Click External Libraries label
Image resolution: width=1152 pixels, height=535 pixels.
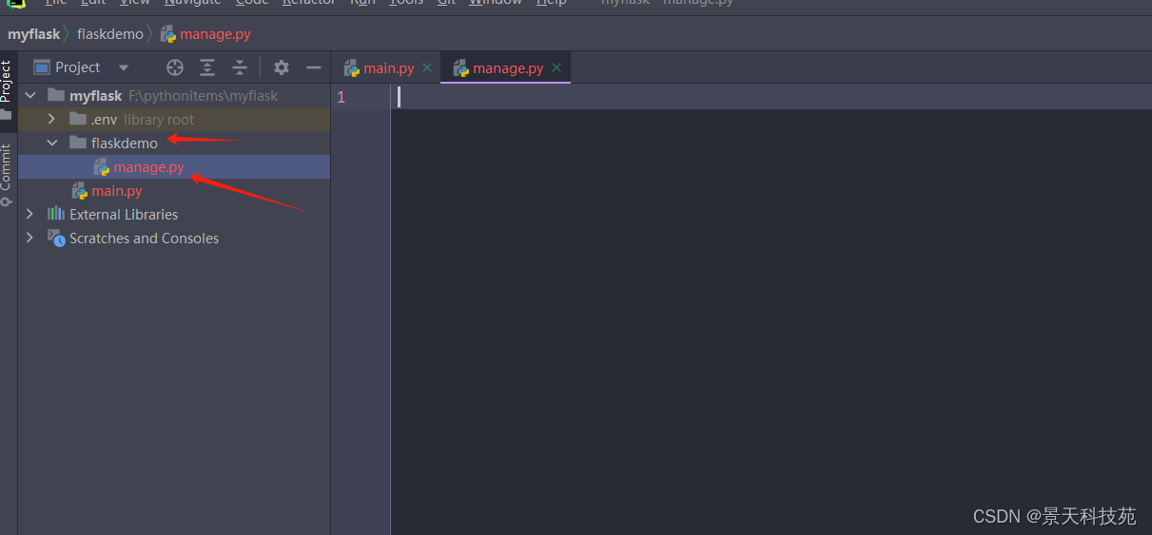click(x=124, y=215)
